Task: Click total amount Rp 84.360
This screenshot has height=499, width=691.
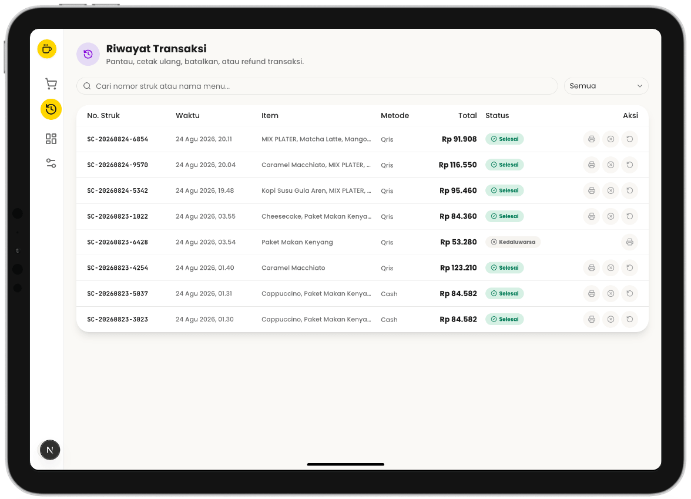Action: [458, 216]
